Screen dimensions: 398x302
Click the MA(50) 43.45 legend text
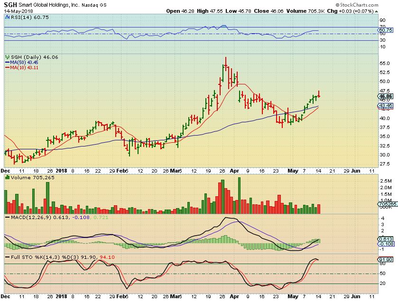24,63
